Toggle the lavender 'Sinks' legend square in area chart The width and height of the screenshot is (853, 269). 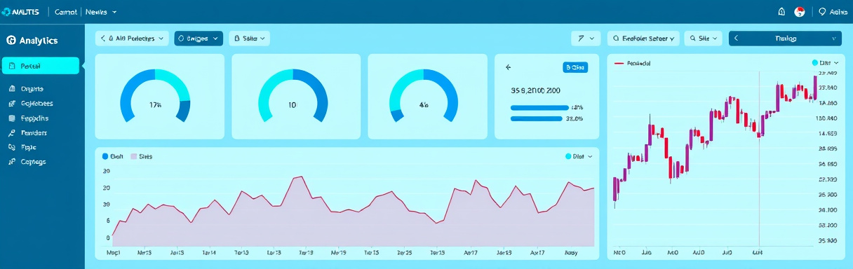[133, 157]
